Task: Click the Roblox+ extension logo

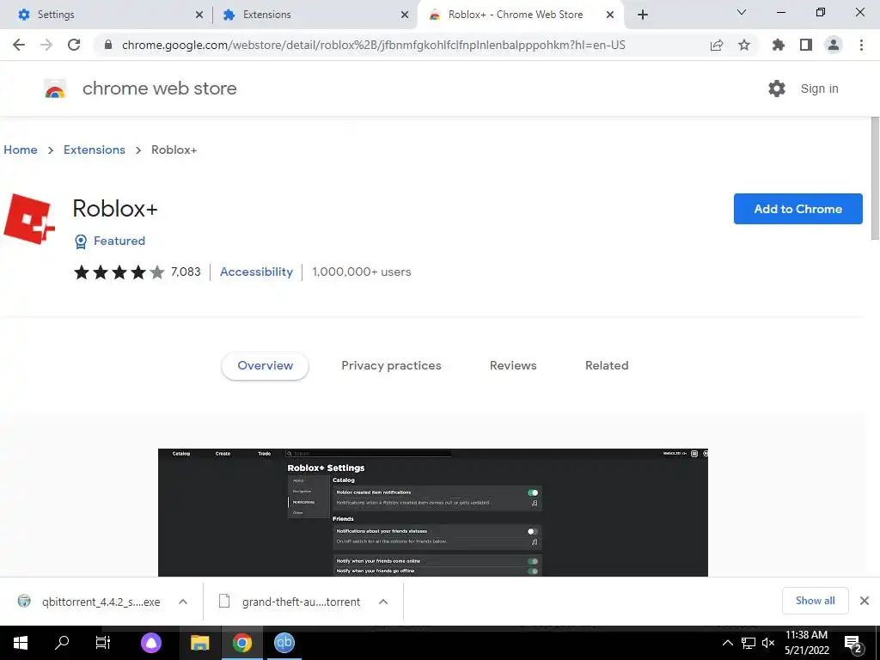Action: tap(29, 219)
